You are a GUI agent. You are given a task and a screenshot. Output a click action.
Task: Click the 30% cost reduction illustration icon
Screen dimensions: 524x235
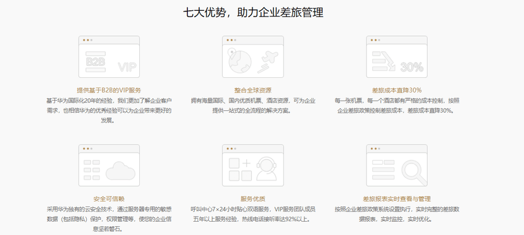397,57
